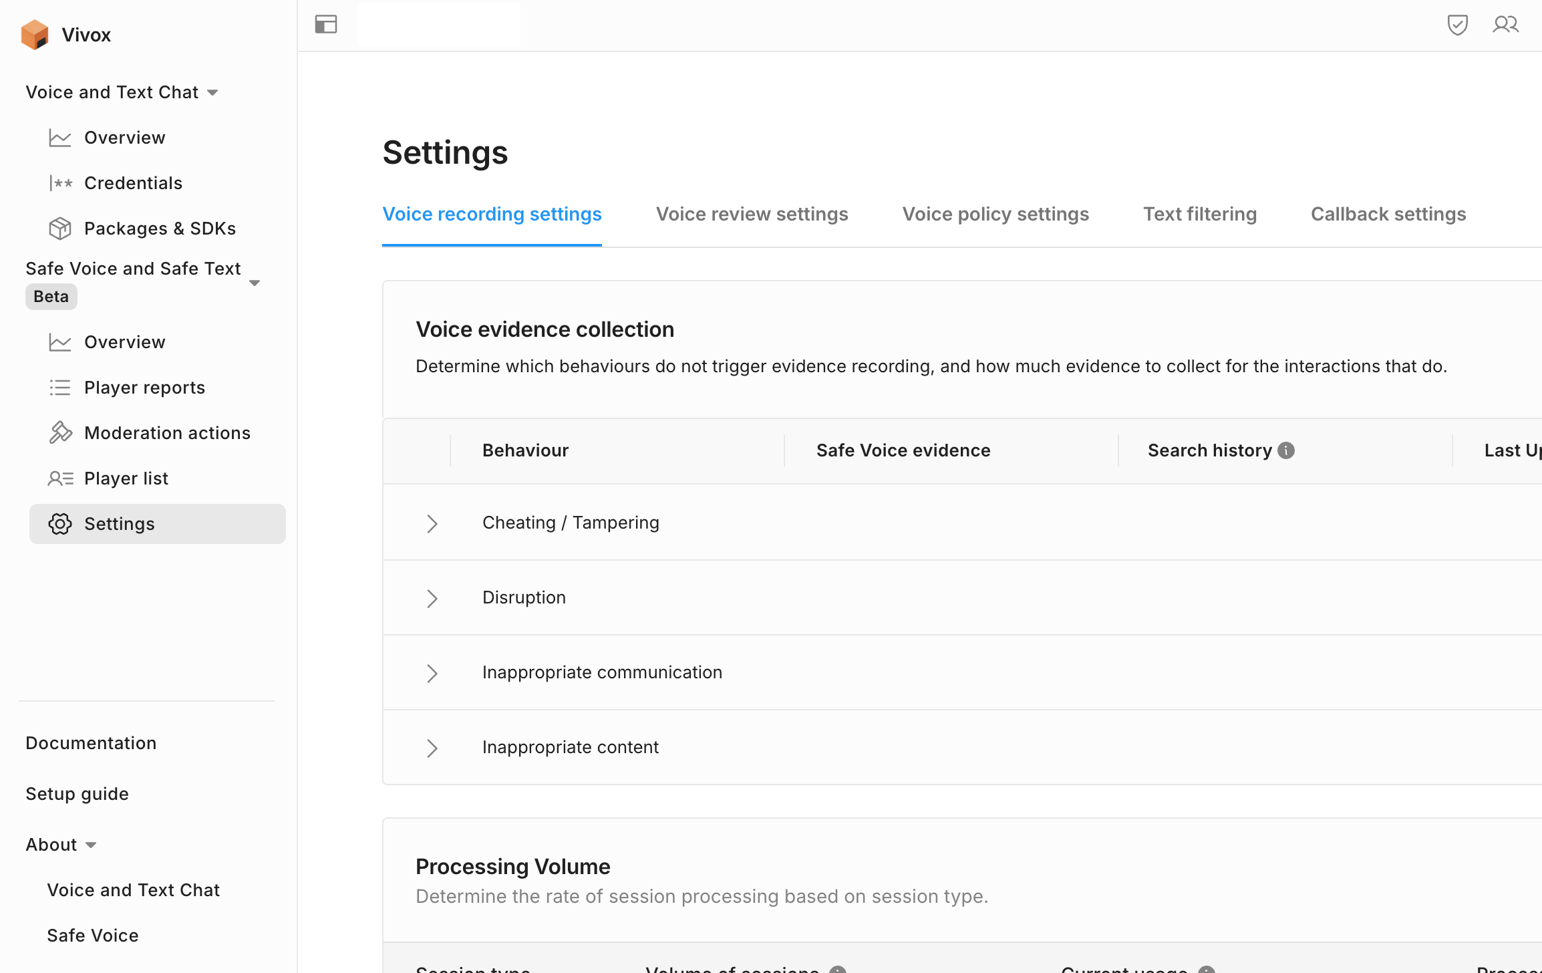Expand the Disruption behaviour row

point(432,598)
